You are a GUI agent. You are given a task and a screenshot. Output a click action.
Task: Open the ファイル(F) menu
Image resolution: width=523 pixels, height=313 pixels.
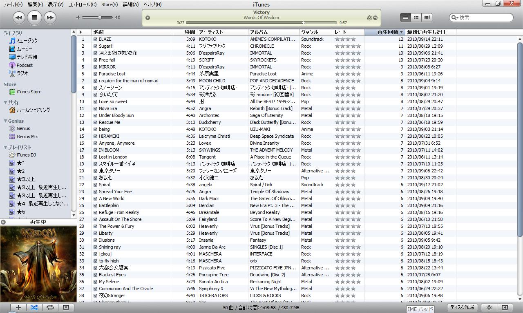(x=13, y=4)
